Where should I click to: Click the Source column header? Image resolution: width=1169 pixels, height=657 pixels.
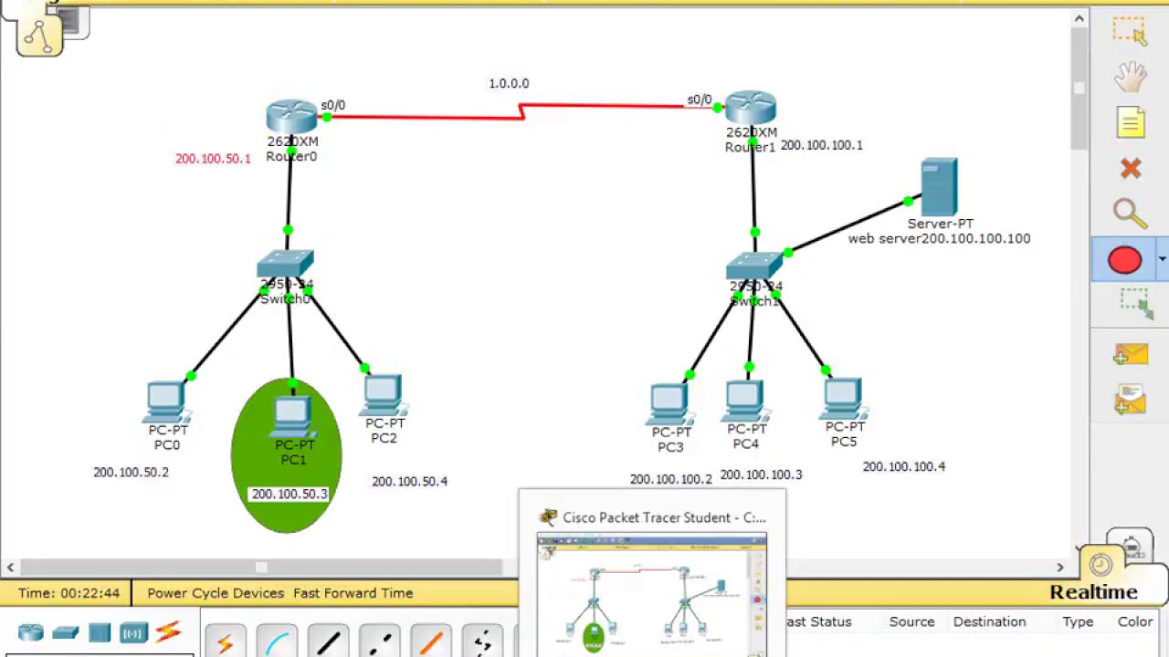point(911,621)
